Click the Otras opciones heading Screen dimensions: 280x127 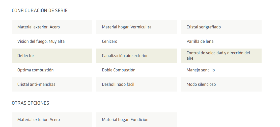(x=30, y=103)
